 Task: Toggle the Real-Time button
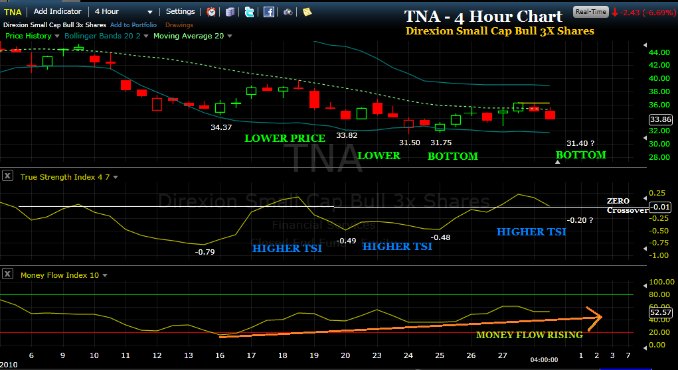tap(590, 12)
